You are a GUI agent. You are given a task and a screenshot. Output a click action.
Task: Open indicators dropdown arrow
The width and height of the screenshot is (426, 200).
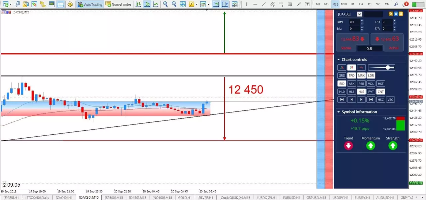pyautogui.click(x=197, y=4)
